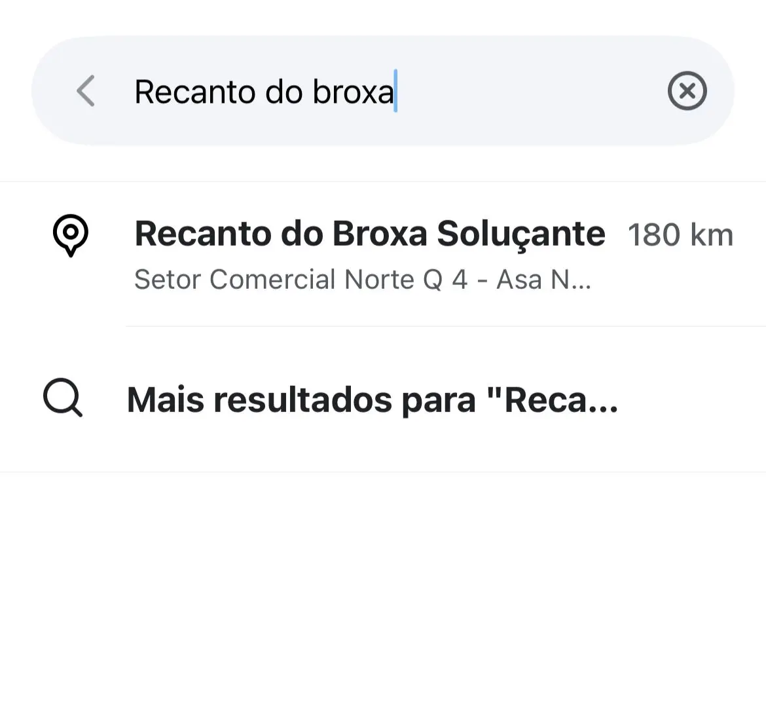Select the Setor Comercial Norte address line
This screenshot has width=766, height=714.
click(362, 280)
